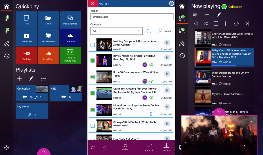This screenshot has width=263, height=155.
Task: Uncheck the Bayley makes her official Raw debut checkbox
Action: click(x=93, y=60)
